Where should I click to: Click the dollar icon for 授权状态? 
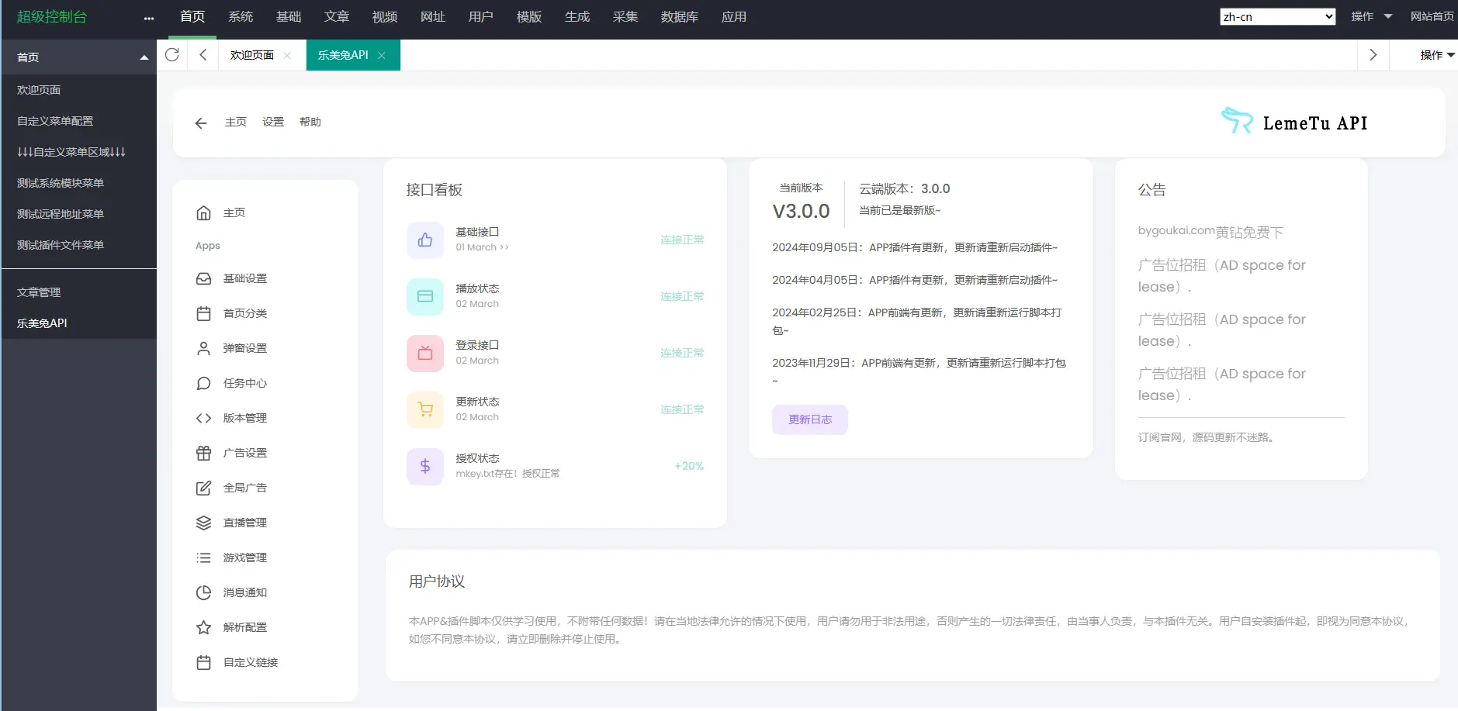[424, 466]
